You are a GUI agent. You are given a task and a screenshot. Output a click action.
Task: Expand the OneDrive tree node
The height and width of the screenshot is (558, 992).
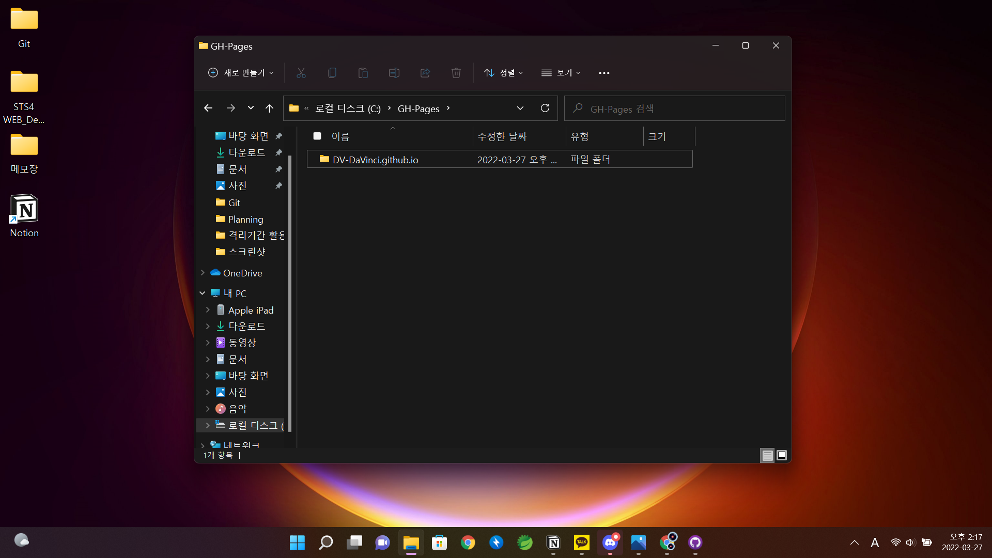pyautogui.click(x=203, y=273)
